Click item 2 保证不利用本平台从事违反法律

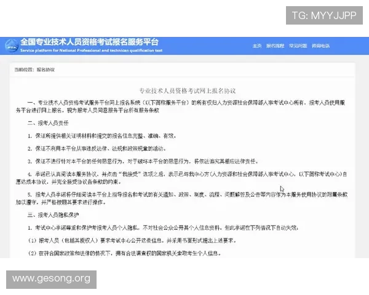pos(97,149)
